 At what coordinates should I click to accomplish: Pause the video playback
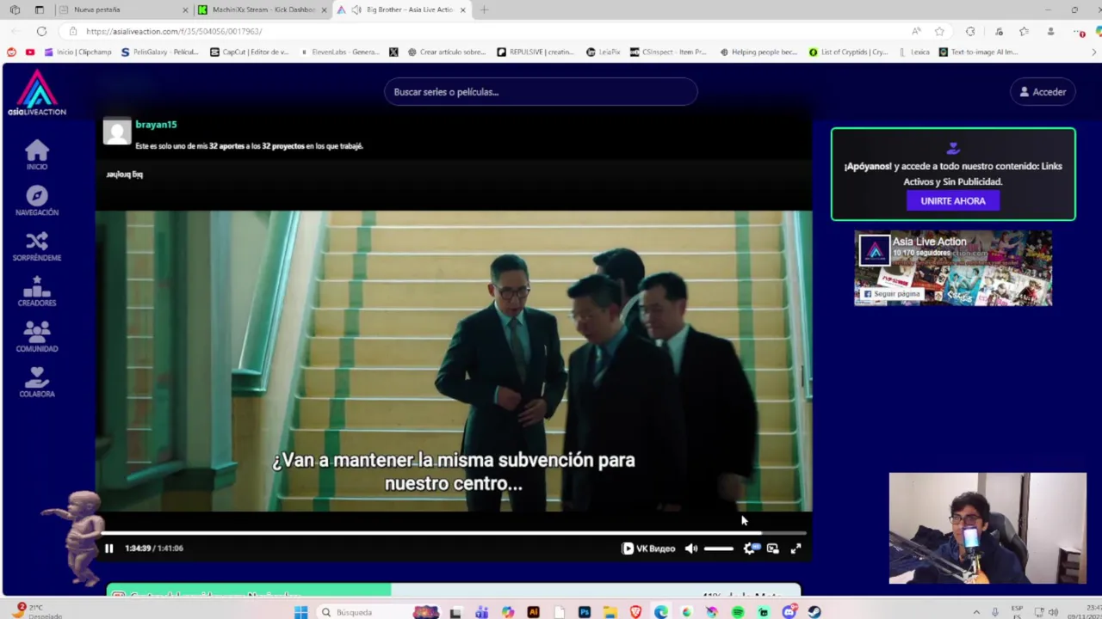click(109, 549)
